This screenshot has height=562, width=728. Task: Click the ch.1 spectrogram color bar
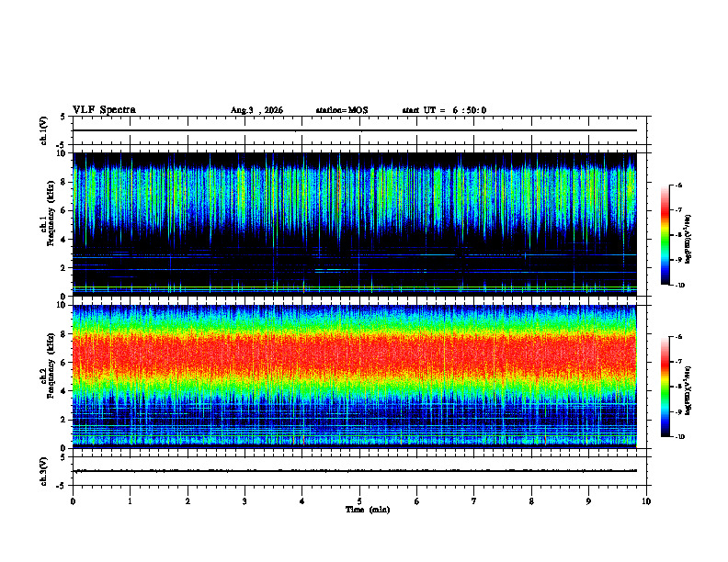click(665, 235)
